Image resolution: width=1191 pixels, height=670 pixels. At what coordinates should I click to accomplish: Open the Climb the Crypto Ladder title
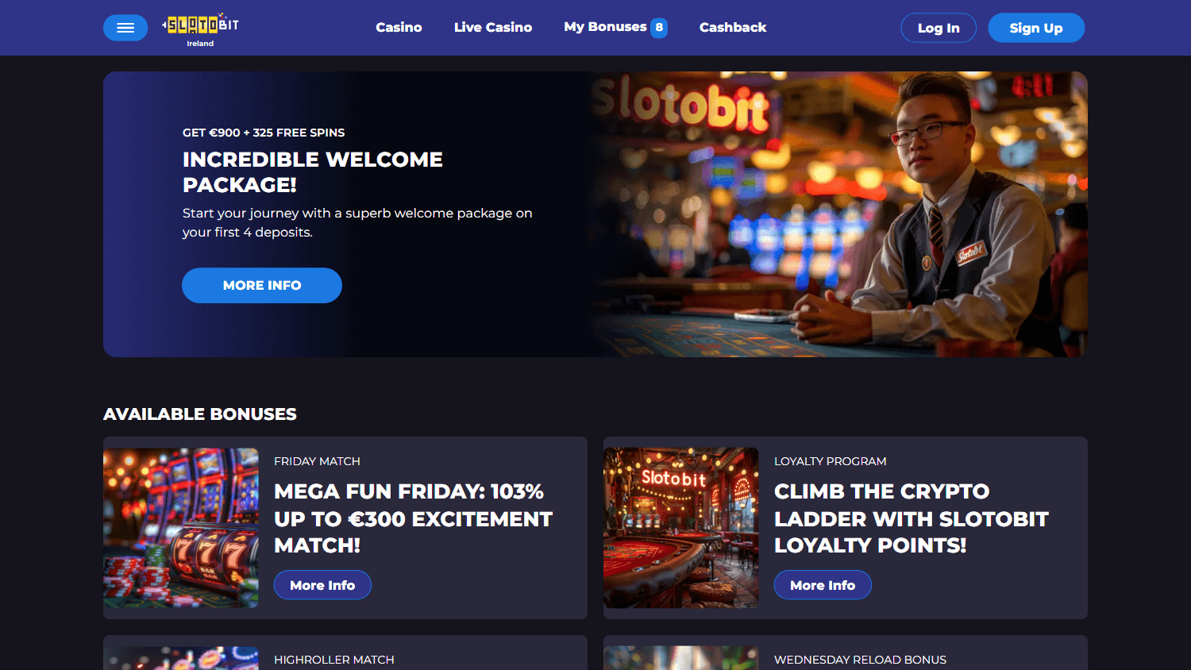point(912,518)
